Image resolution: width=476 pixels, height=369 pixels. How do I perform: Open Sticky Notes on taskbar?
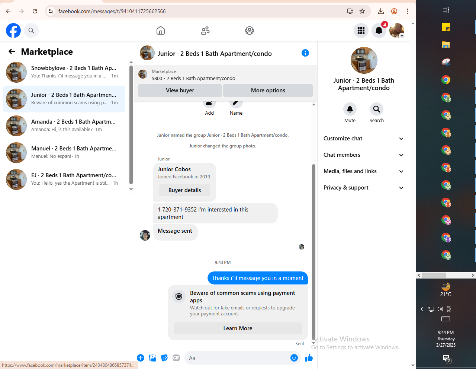[446, 27]
